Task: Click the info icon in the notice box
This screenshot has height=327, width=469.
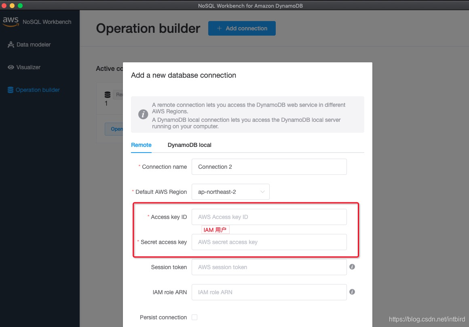Action: pyautogui.click(x=143, y=114)
